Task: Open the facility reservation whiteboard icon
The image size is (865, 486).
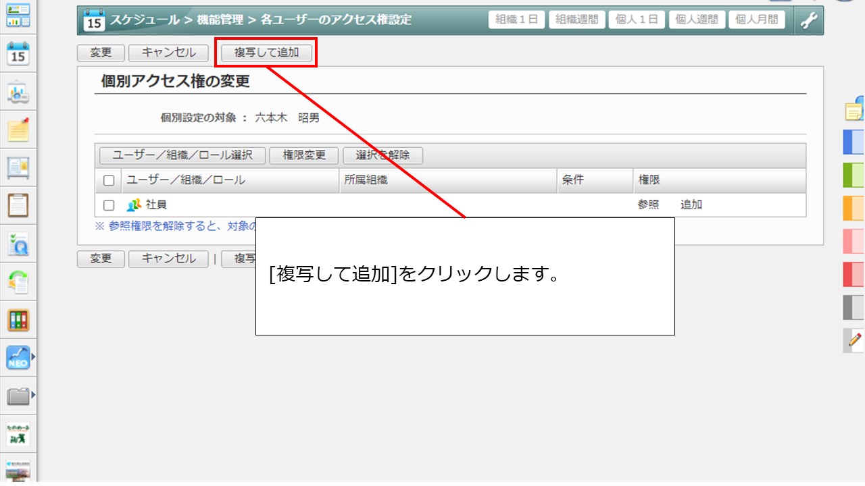Action: point(18,92)
